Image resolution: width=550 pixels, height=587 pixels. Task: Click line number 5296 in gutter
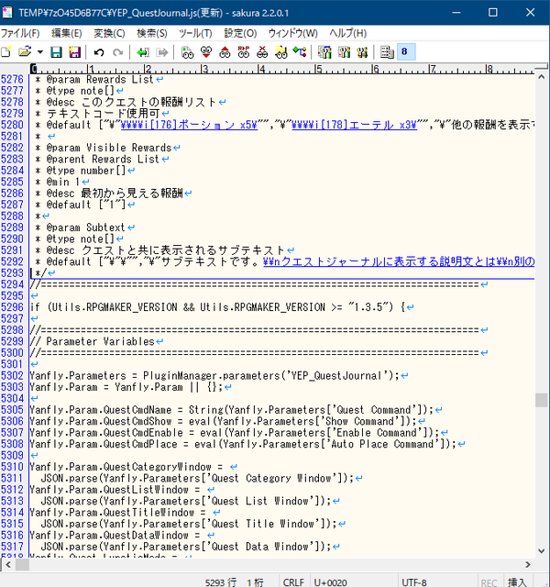(x=12, y=307)
